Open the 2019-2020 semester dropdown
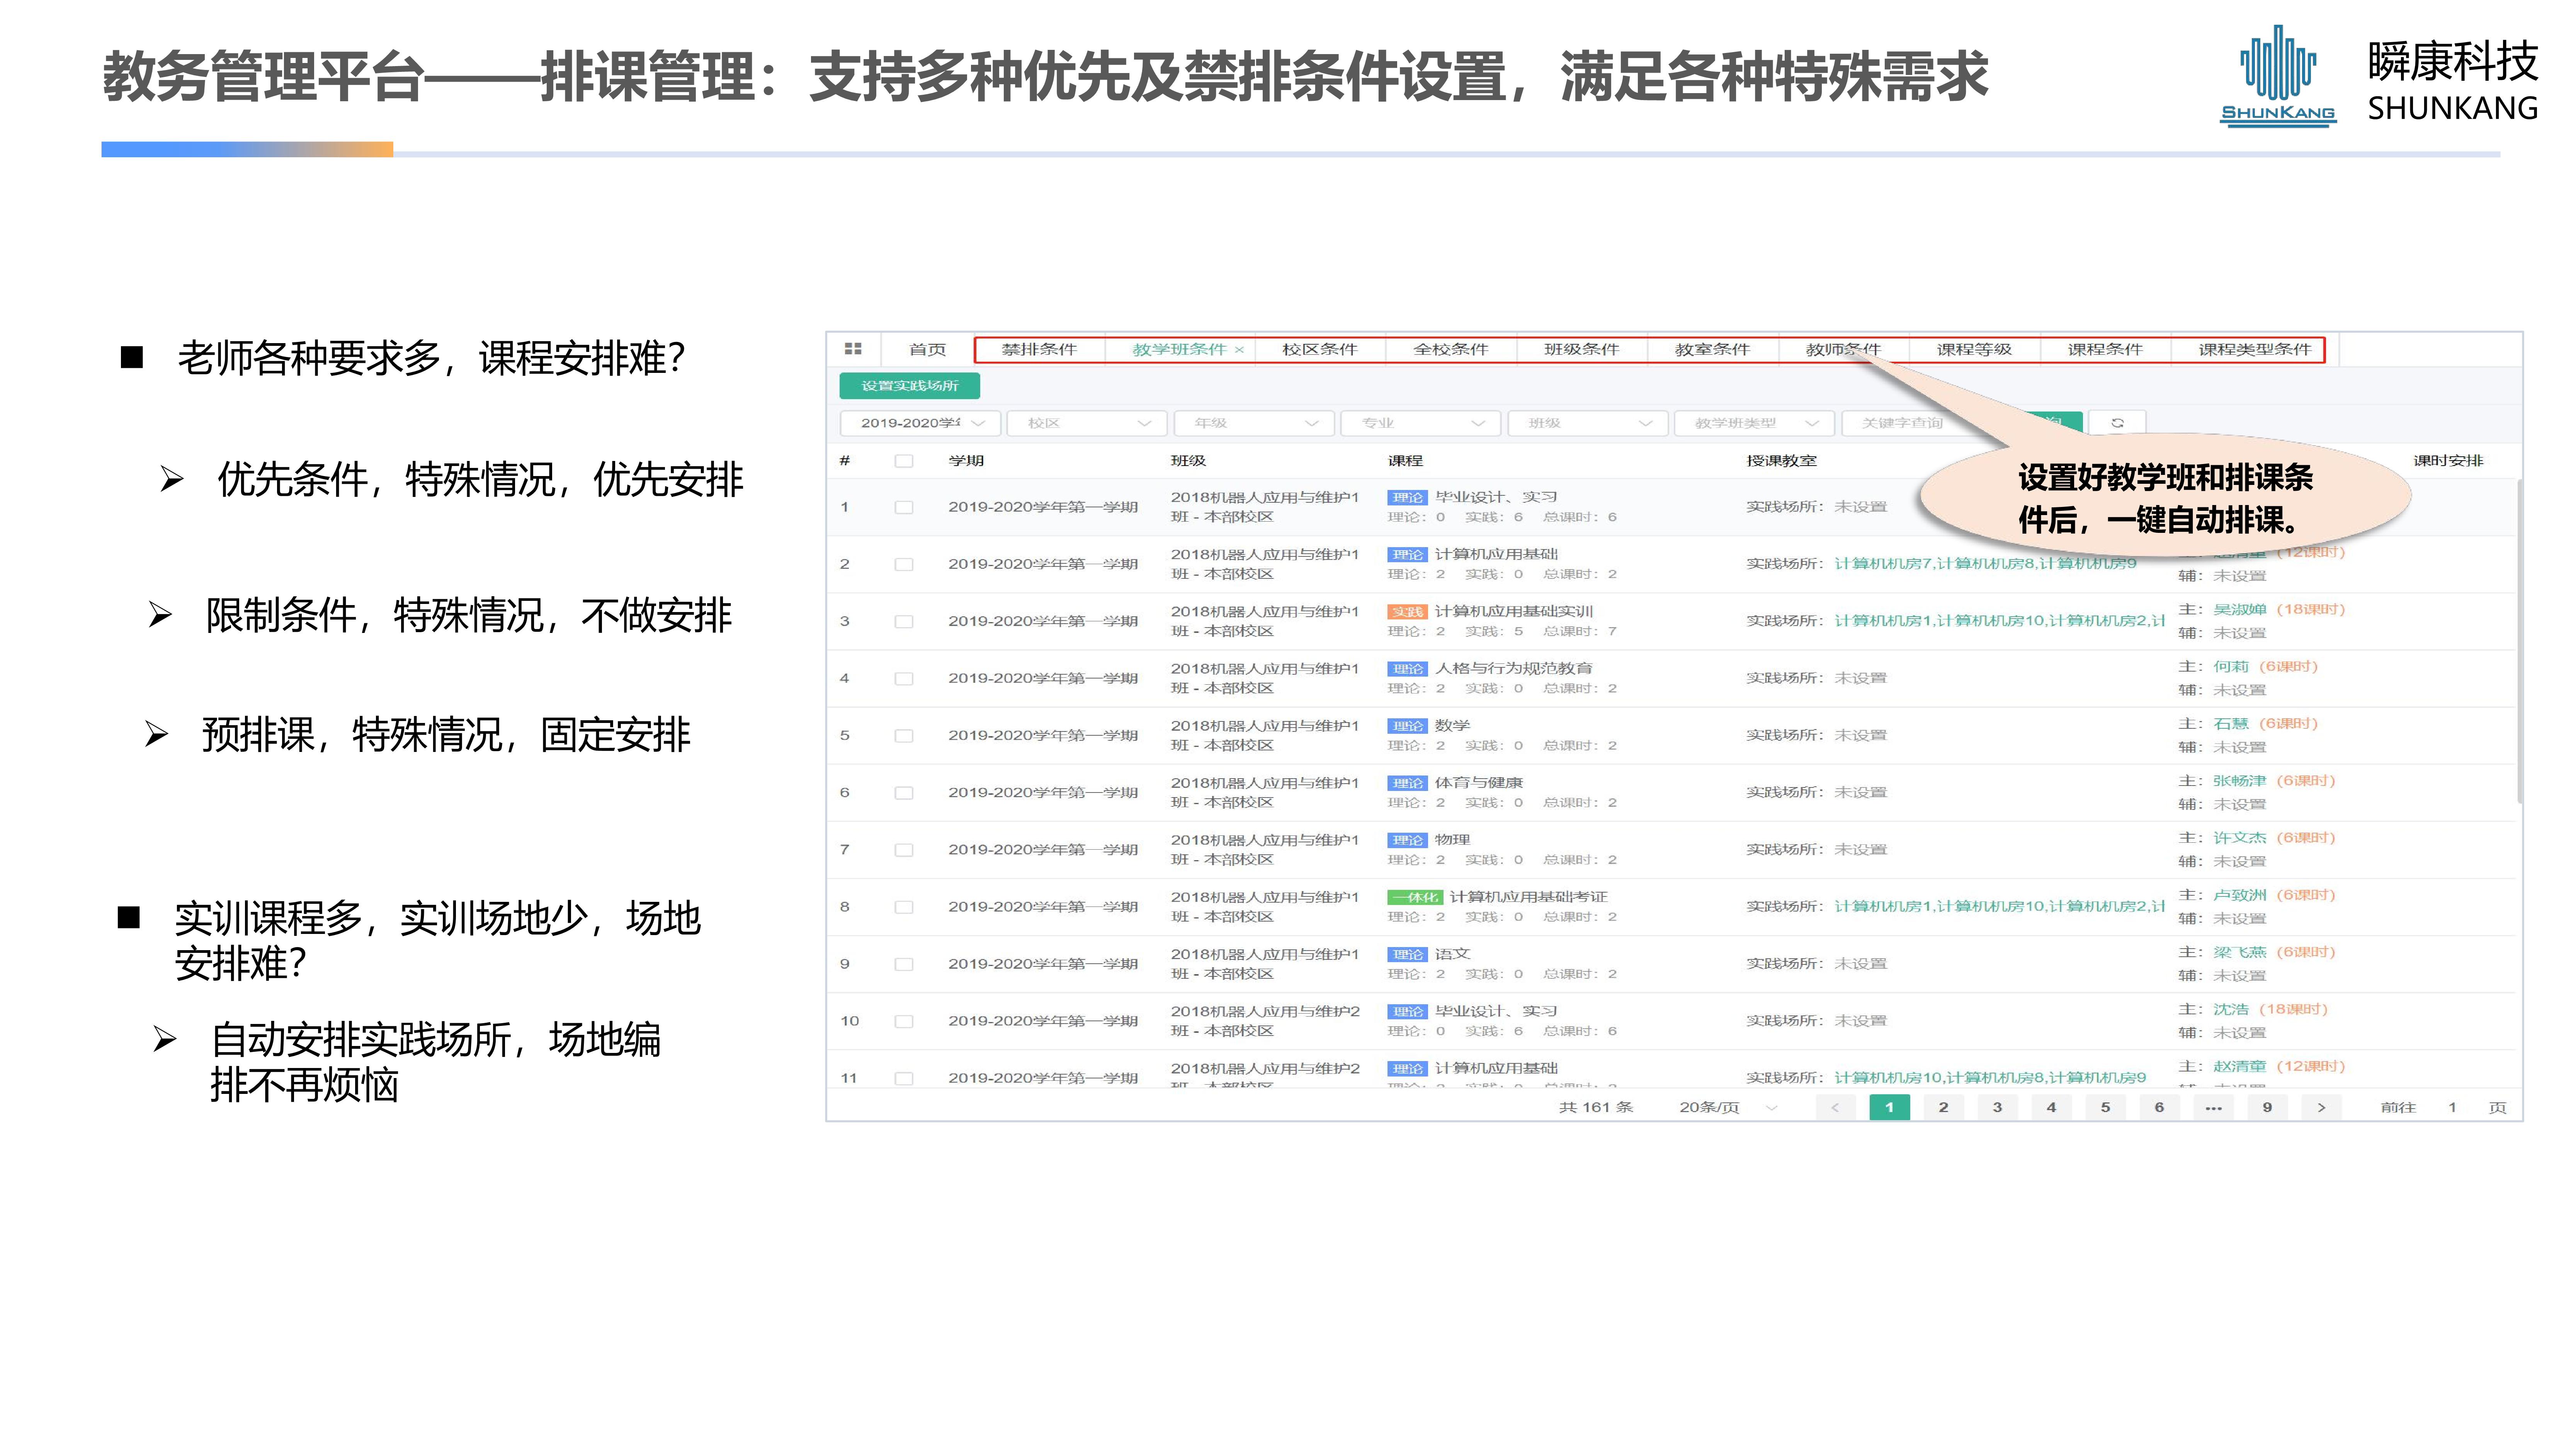 coord(920,423)
